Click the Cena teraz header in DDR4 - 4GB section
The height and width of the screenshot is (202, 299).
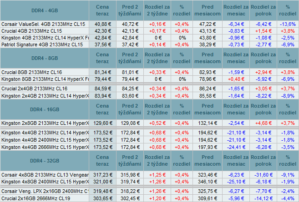tap(102, 10)
